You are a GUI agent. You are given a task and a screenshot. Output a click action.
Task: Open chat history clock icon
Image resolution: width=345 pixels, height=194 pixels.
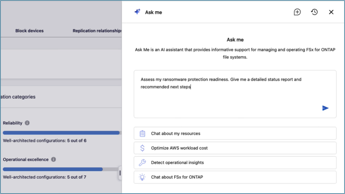[314, 12]
